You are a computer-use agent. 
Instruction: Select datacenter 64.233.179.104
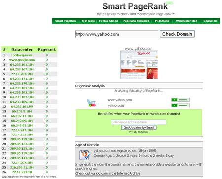click(x=22, y=83)
